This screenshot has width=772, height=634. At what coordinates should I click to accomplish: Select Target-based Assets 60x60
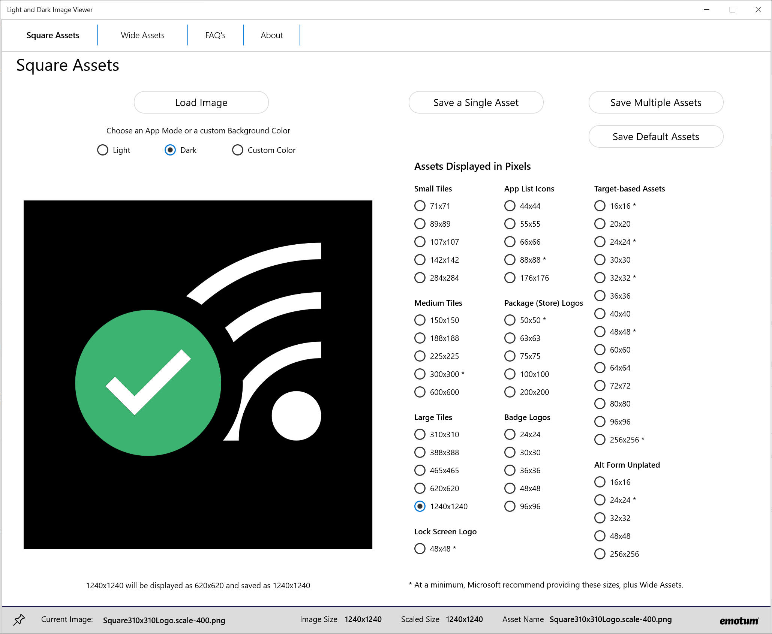[612, 350]
